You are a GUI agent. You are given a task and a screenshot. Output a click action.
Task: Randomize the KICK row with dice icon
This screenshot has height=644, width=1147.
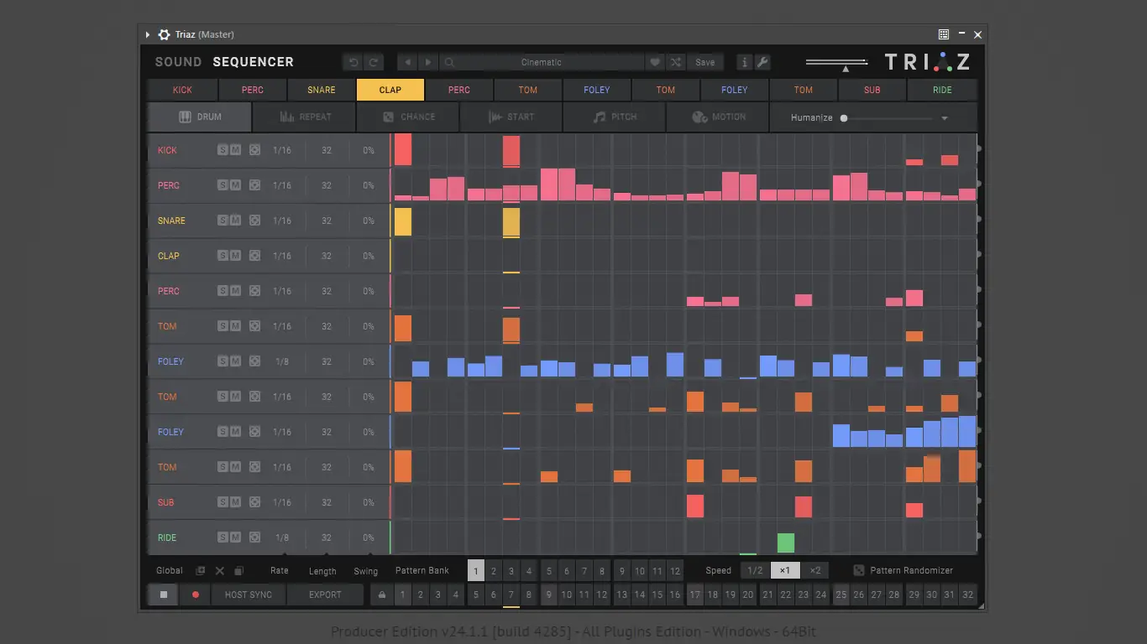coord(254,150)
